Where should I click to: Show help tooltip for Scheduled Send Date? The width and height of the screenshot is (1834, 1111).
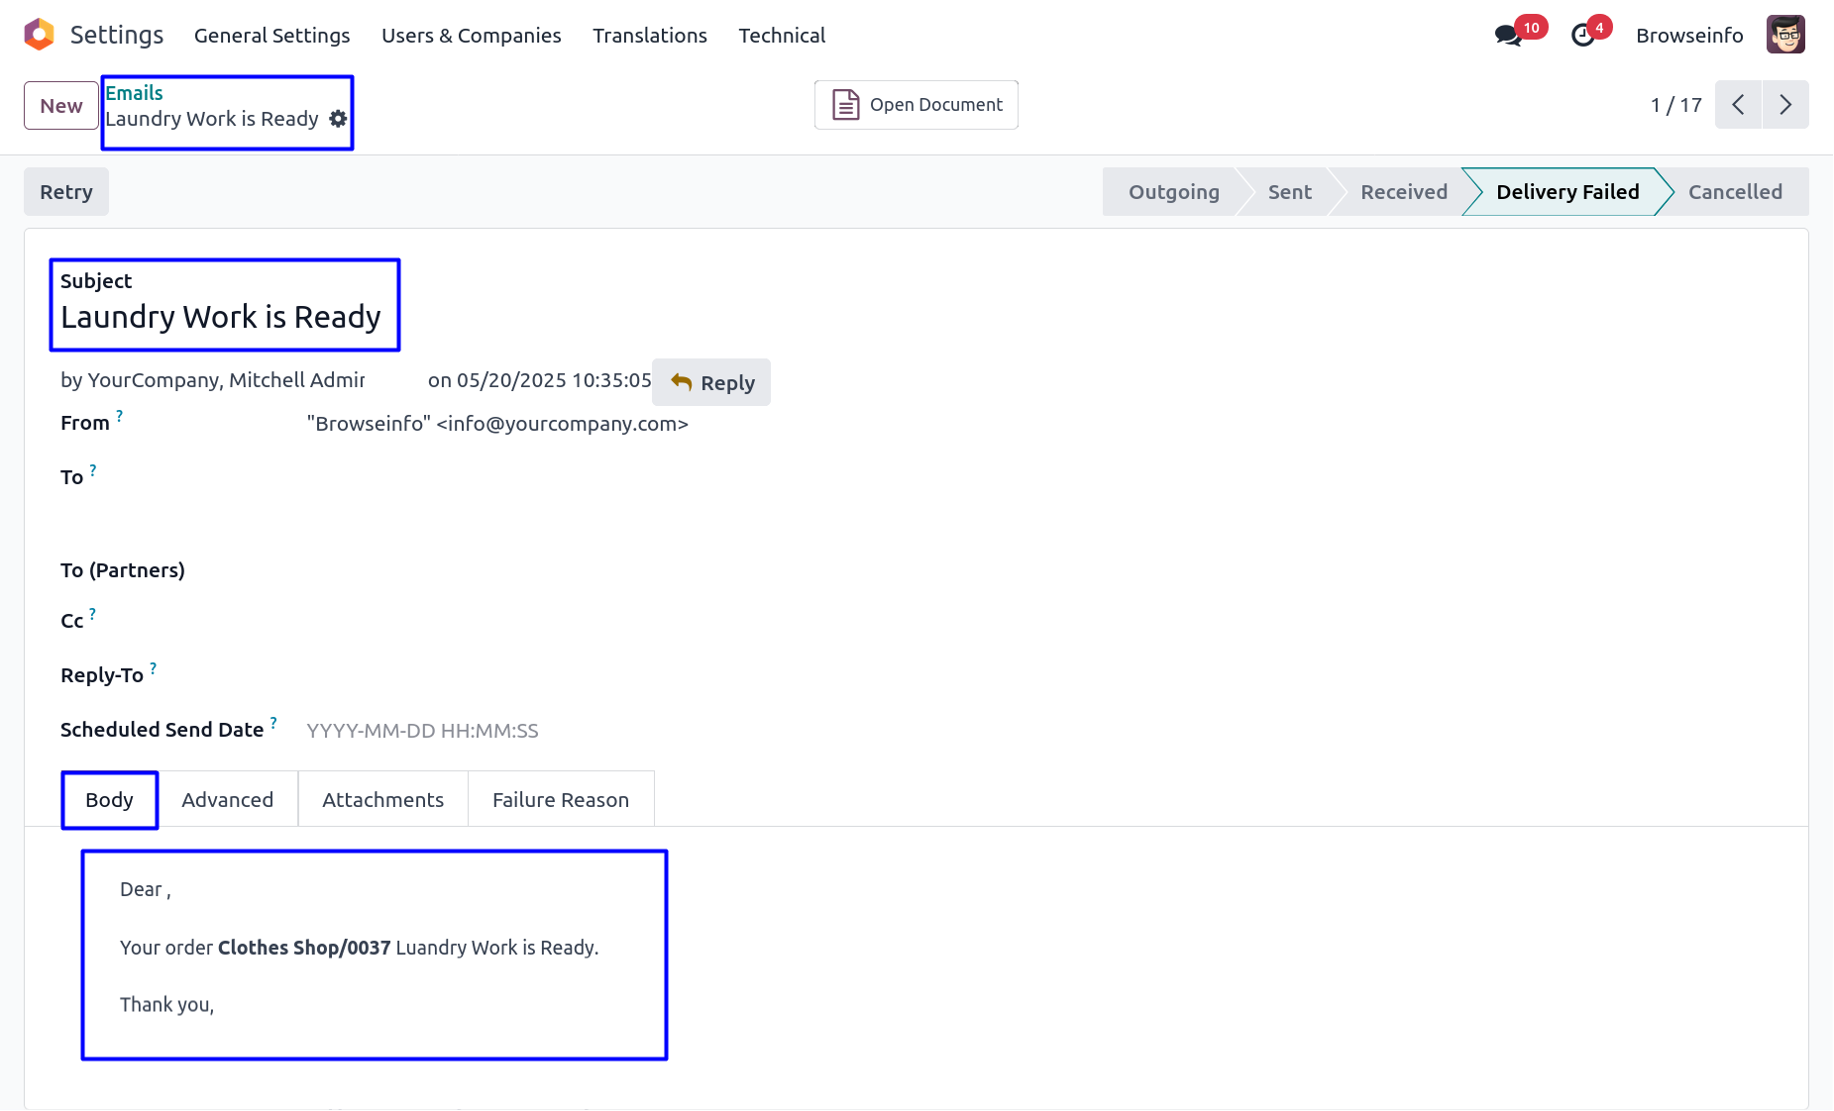(273, 723)
